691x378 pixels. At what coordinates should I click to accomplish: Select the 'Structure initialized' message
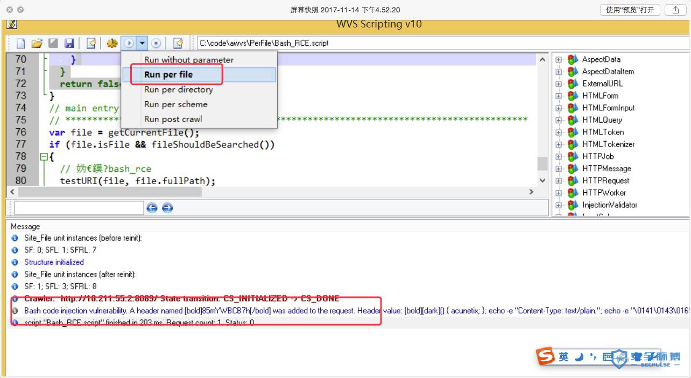(x=54, y=262)
